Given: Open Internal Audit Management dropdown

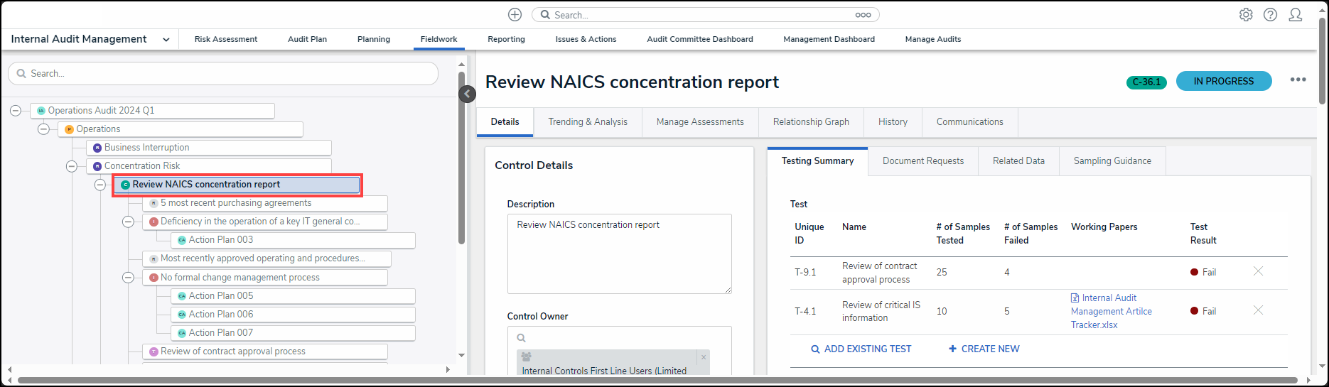Looking at the screenshot, I should pos(166,40).
